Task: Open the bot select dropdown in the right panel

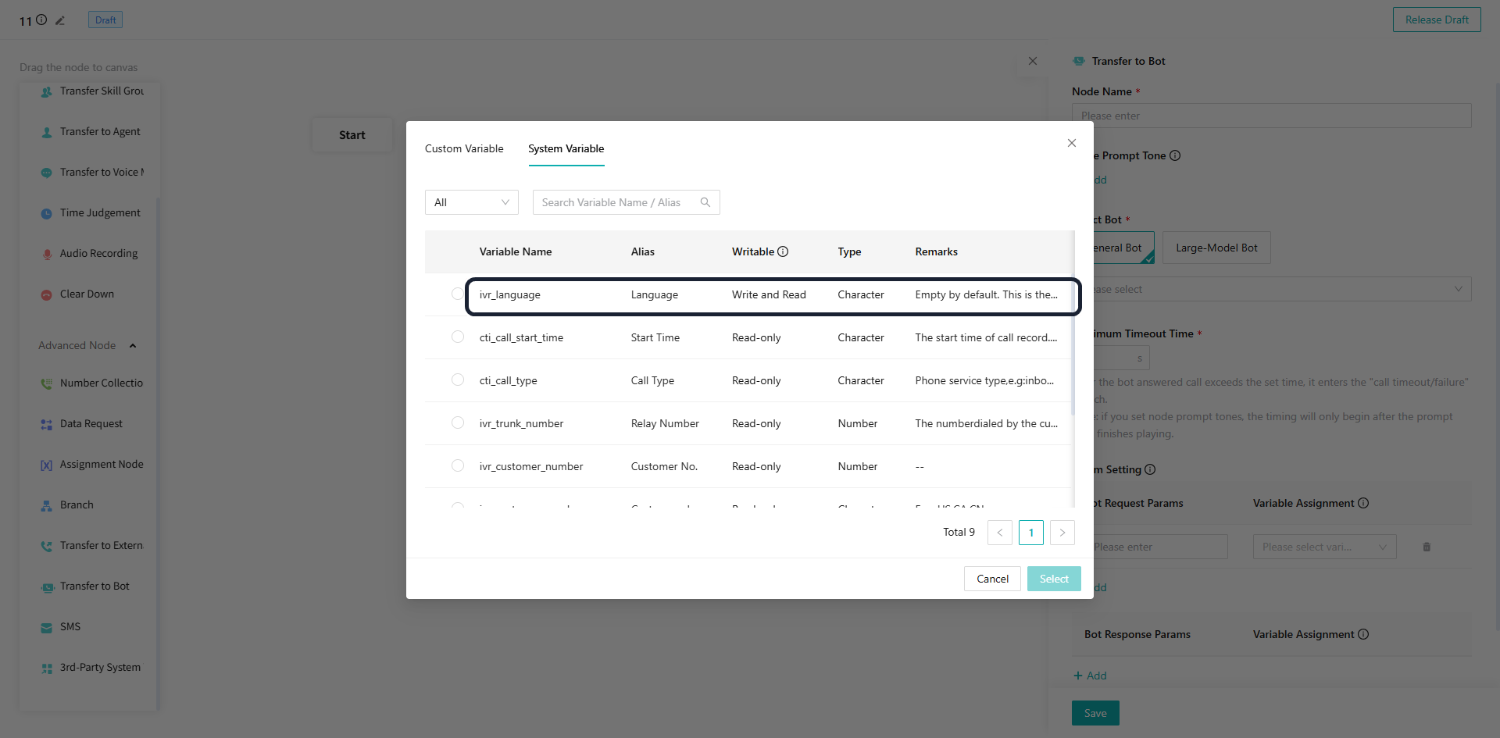Action: (x=1272, y=289)
